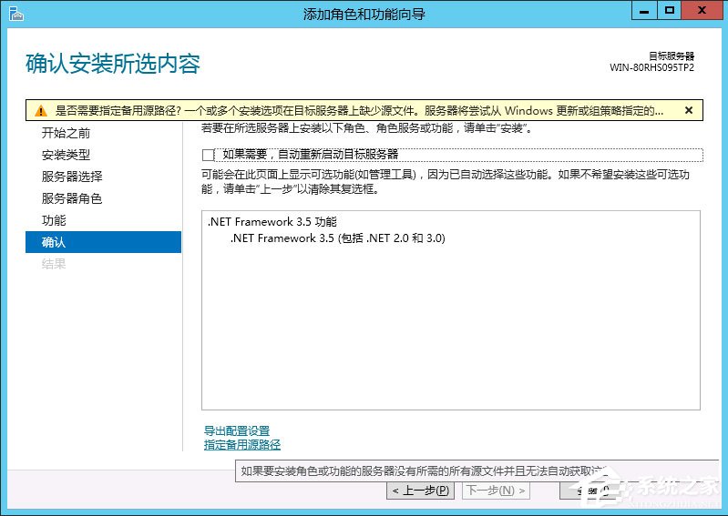Viewport: 728px width, 516px height.
Task: Jump to the 功能 step
Action: 54,220
